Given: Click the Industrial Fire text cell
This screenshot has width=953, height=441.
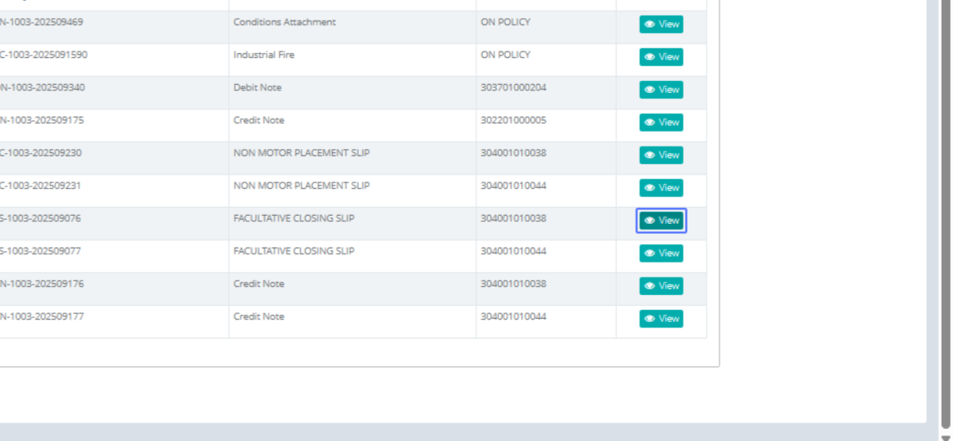Looking at the screenshot, I should tap(264, 55).
